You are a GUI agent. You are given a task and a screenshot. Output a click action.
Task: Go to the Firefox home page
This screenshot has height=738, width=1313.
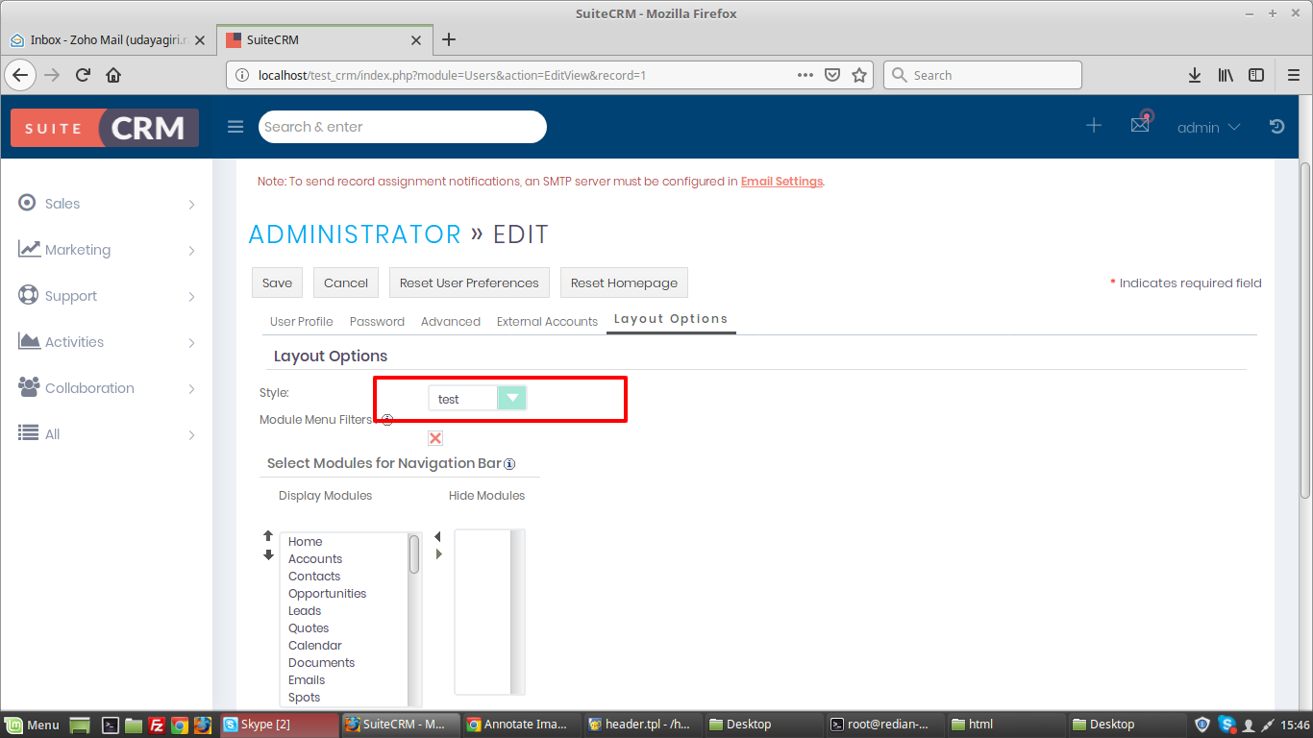(x=113, y=75)
